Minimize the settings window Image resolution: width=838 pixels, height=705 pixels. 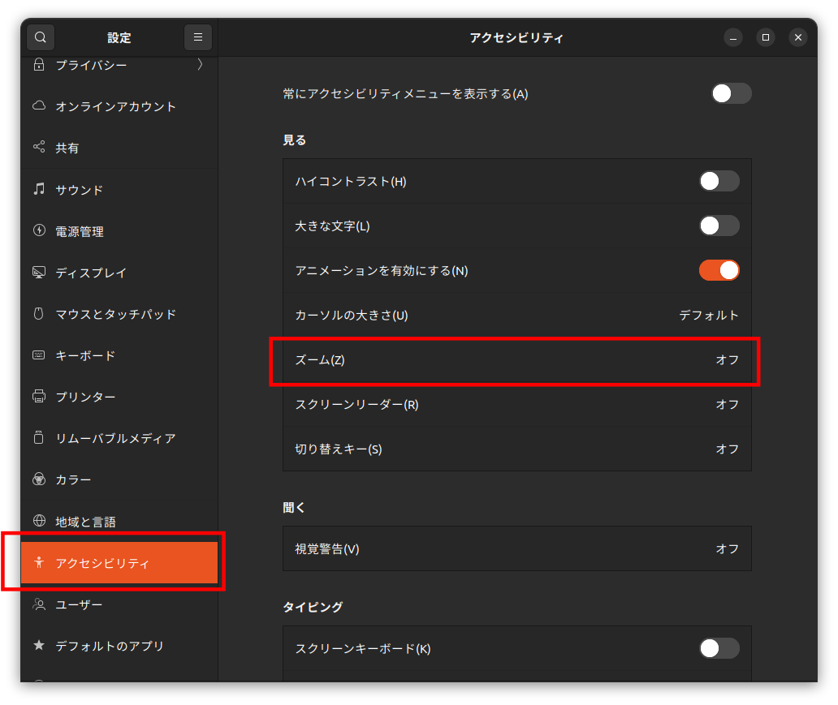[x=732, y=37]
